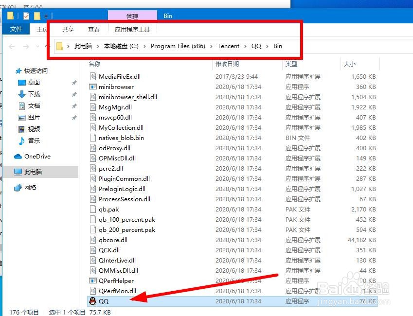Click the Network (网络) icon in sidebar
The height and width of the screenshot is (316, 413).
18,188
